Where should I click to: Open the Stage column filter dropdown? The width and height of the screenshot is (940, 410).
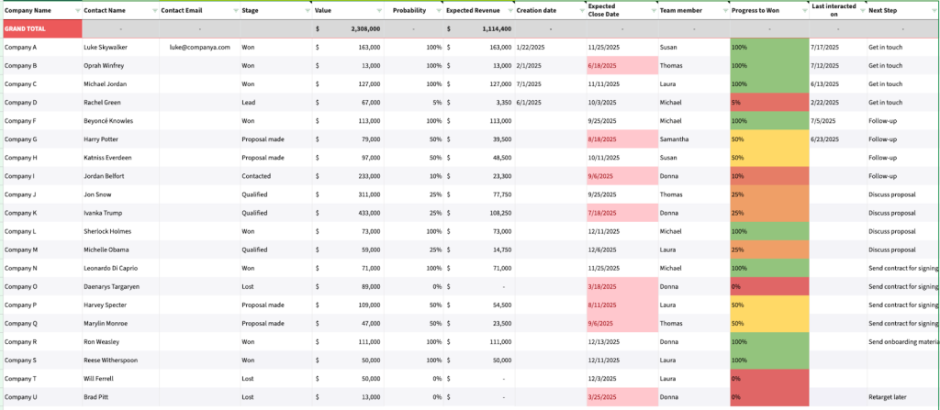coord(307,11)
